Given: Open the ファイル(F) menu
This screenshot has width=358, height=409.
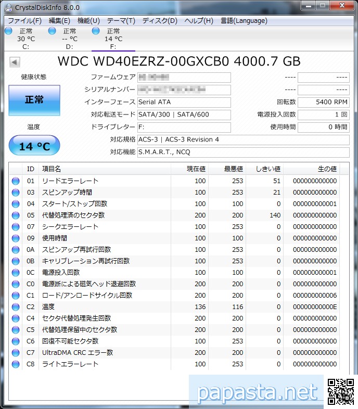Looking at the screenshot, I should (24, 21).
